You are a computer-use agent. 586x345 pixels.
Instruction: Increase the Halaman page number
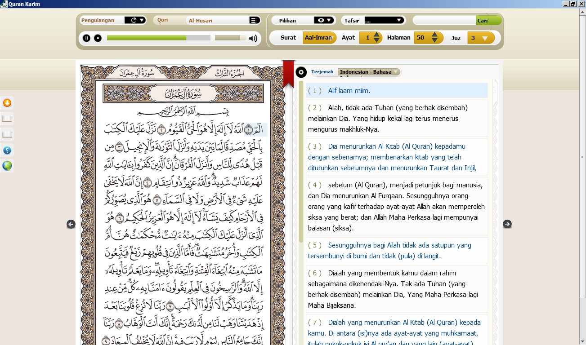434,35
